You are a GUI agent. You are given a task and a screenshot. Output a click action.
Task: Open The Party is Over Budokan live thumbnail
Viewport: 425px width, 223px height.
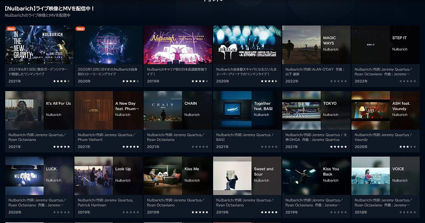pyautogui.click(x=177, y=45)
